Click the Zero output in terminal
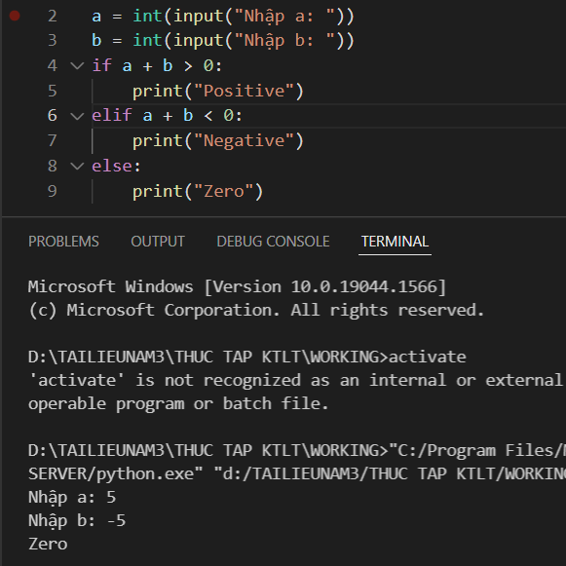566x566 pixels. [x=48, y=544]
